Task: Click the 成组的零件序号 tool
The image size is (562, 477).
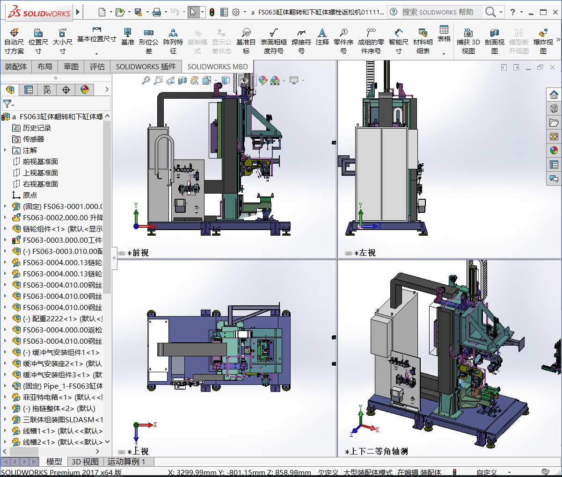Action: (371, 41)
